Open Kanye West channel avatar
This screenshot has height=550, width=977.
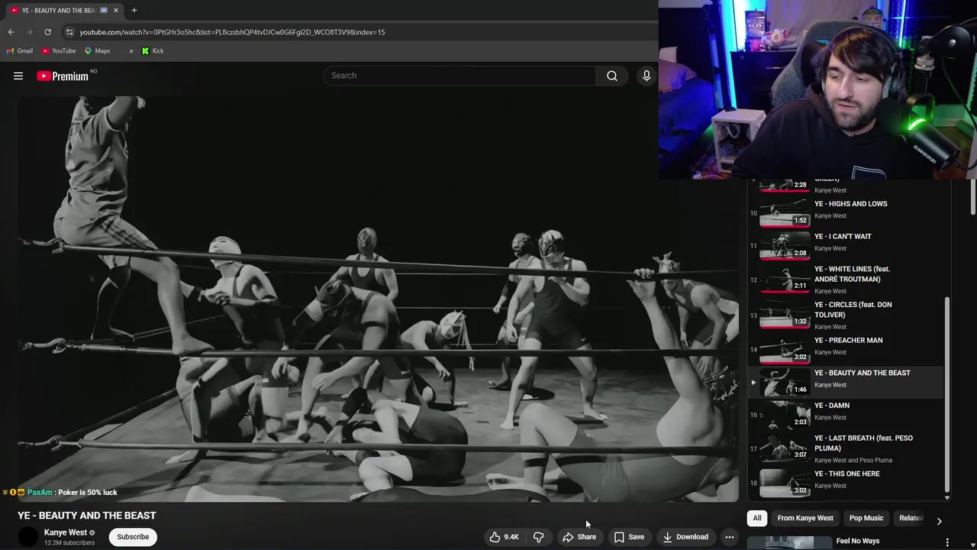(28, 537)
